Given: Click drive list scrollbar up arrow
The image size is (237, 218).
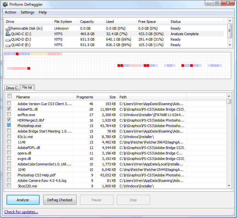Looking at the screenshot, I should pyautogui.click(x=230, y=21).
